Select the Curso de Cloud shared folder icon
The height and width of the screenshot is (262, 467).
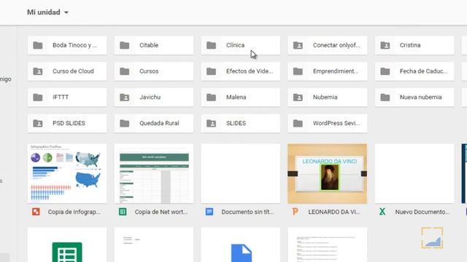38,71
